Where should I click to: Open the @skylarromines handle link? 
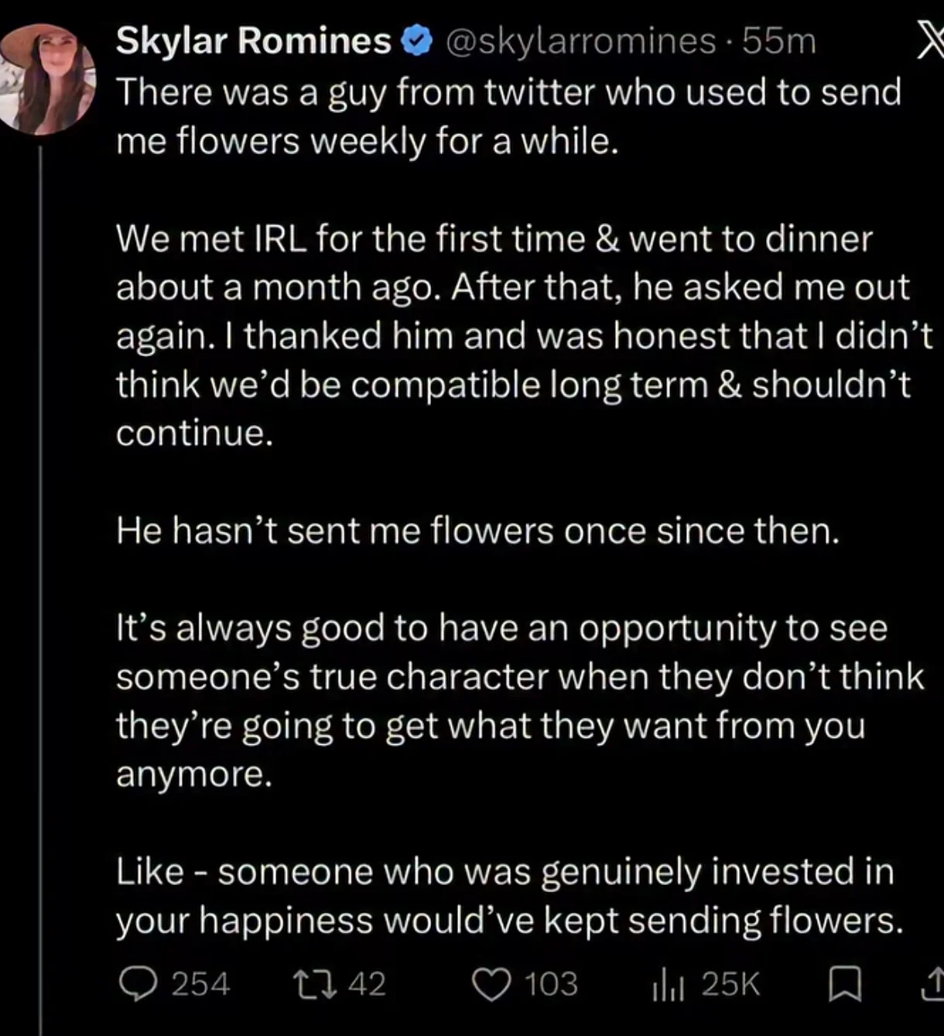click(581, 42)
